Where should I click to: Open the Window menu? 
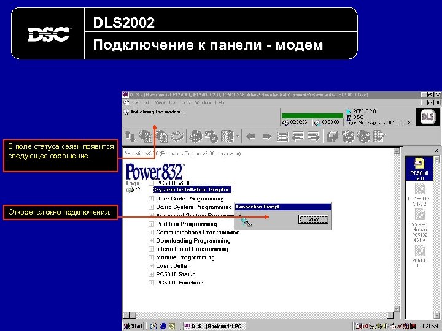click(203, 103)
